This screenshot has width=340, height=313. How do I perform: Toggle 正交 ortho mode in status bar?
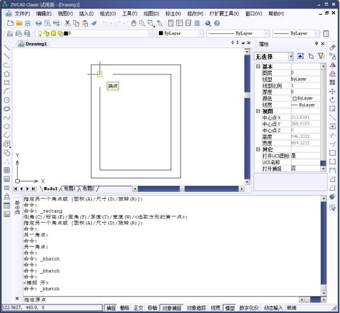coord(138,308)
